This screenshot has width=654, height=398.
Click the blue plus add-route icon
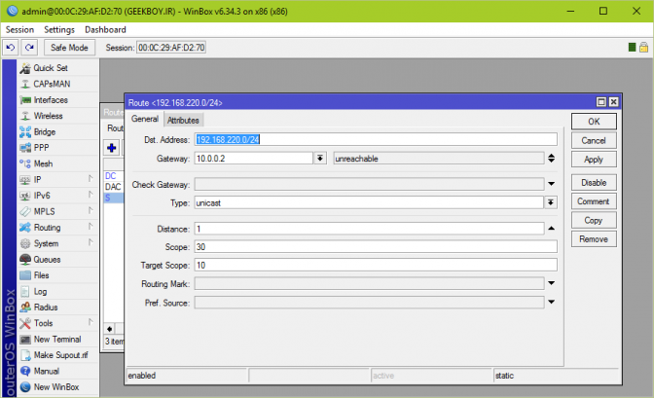coord(111,148)
